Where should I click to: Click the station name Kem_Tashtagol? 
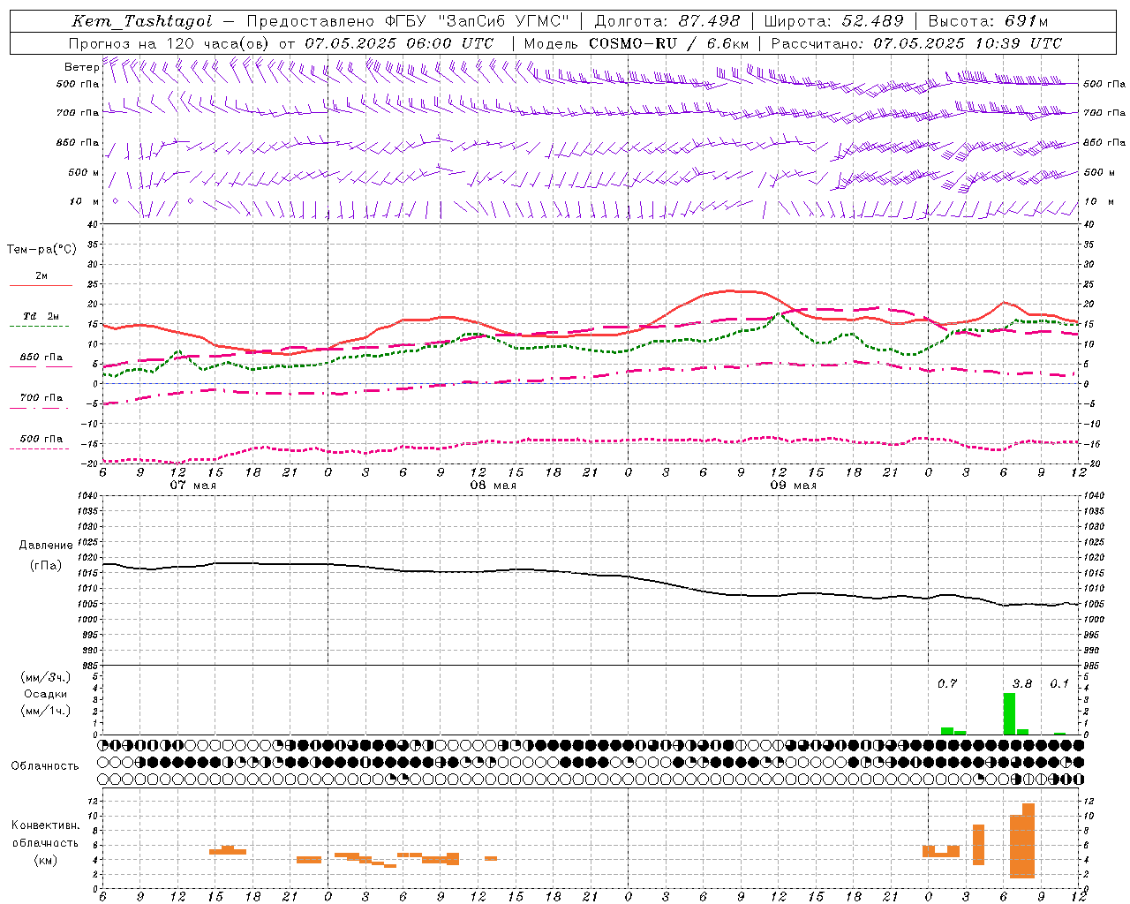(142, 21)
